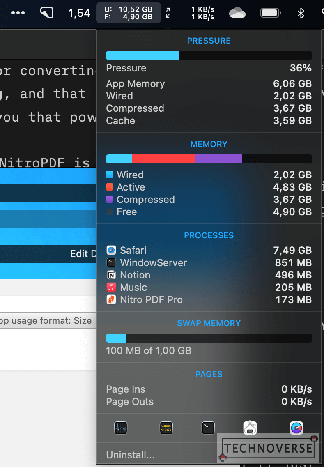Click the Music process icon
Image resolution: width=324 pixels, height=467 pixels.
point(111,287)
